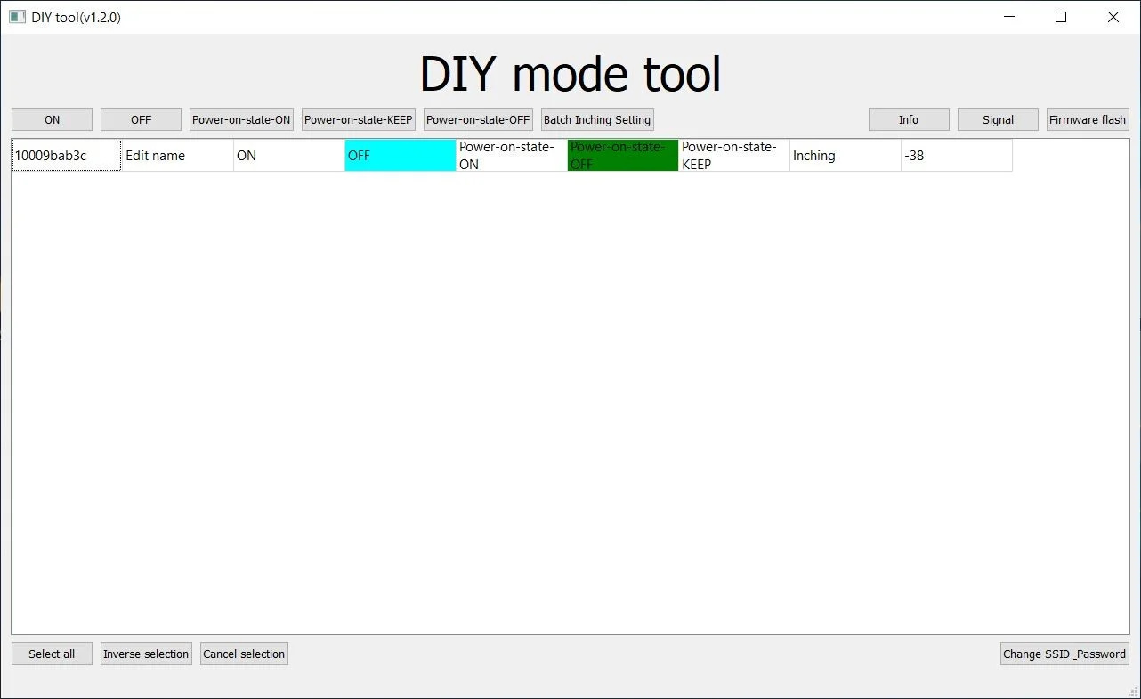This screenshot has width=1141, height=699.
Task: Click the Power-on-state-OFF toolbar button
Action: pyautogui.click(x=478, y=119)
